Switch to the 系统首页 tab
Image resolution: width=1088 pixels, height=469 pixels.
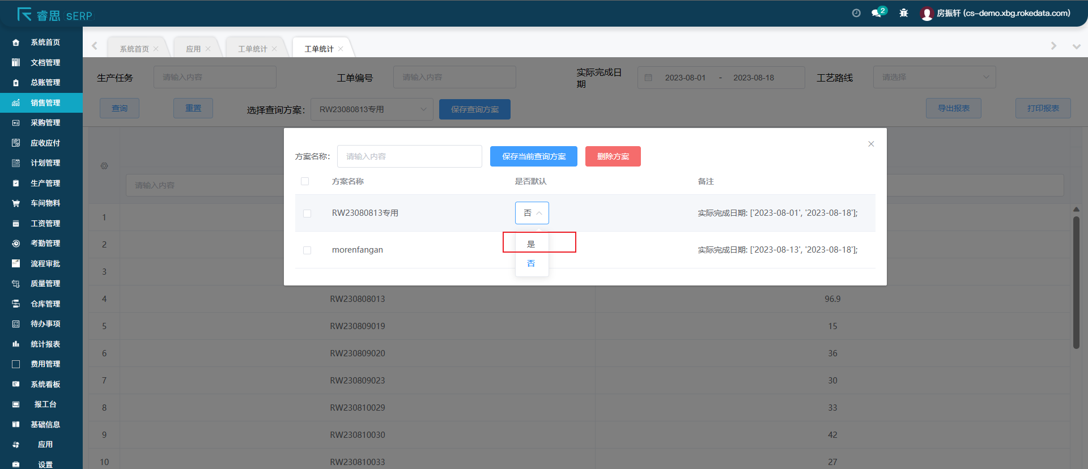coord(134,49)
